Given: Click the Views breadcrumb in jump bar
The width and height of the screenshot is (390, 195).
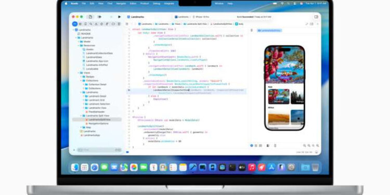Looking at the screenshot, I should [176, 24].
